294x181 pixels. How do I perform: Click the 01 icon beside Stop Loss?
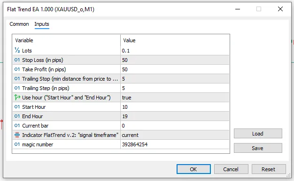pyautogui.click(x=17, y=60)
